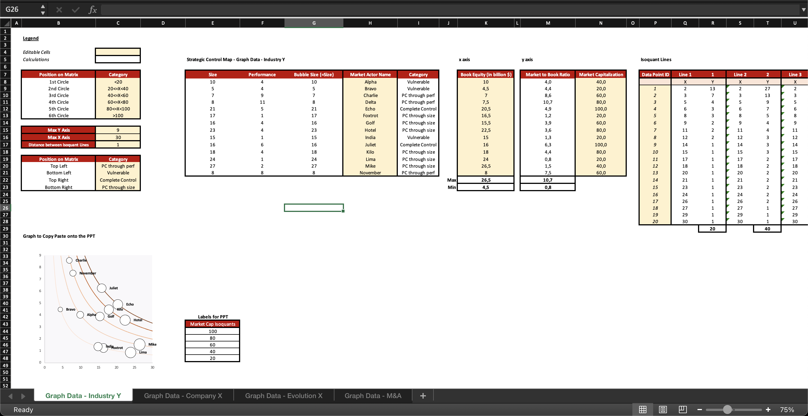Click the 'November' market actor cell

coord(370,173)
